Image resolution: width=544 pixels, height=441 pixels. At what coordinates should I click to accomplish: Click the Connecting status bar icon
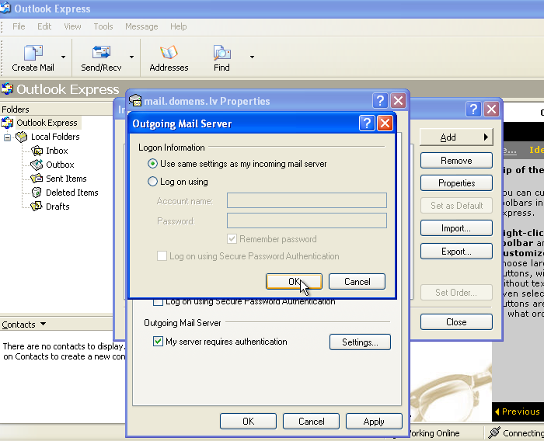point(494,432)
